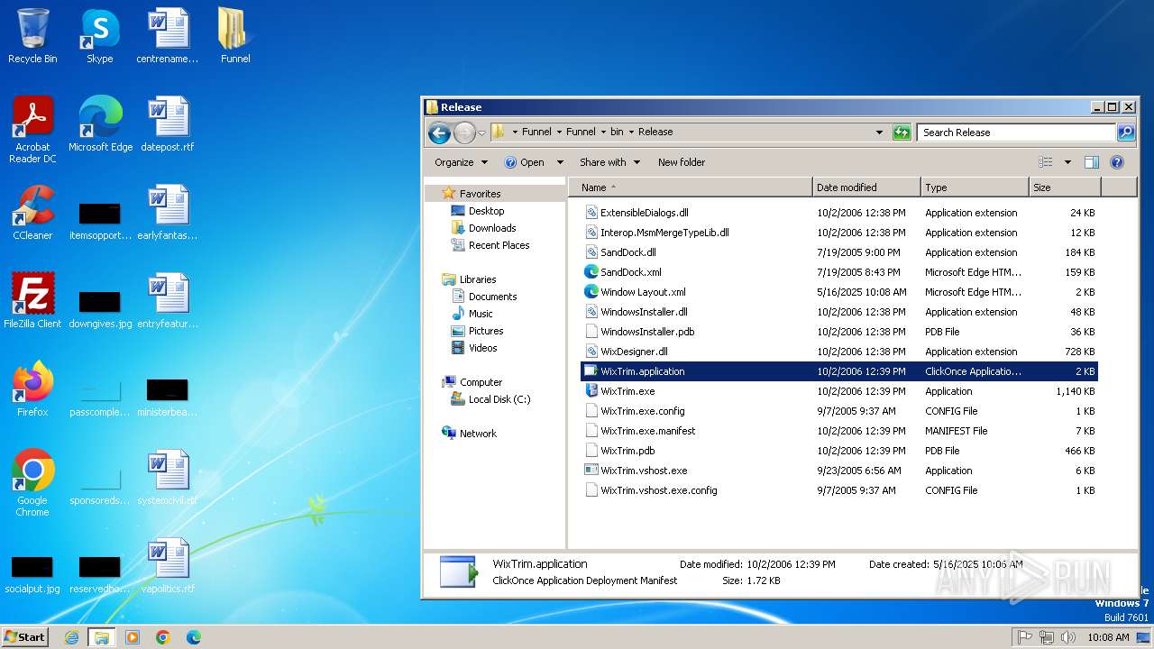Open recent pages dropdown arrow
The image size is (1154, 649).
point(482,133)
